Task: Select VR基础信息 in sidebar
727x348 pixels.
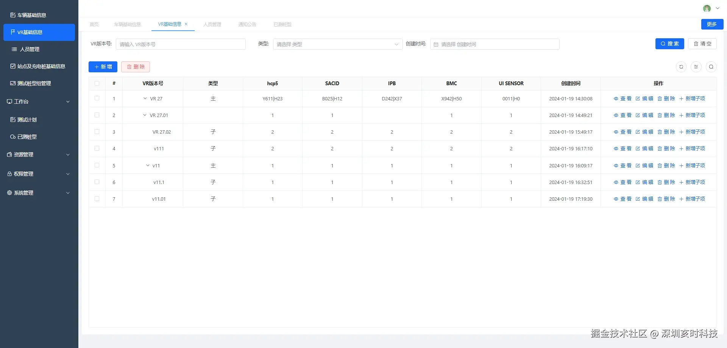Action: [x=39, y=32]
